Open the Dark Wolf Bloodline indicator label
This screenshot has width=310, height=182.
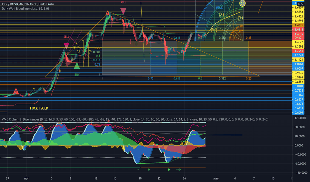(x=25, y=9)
